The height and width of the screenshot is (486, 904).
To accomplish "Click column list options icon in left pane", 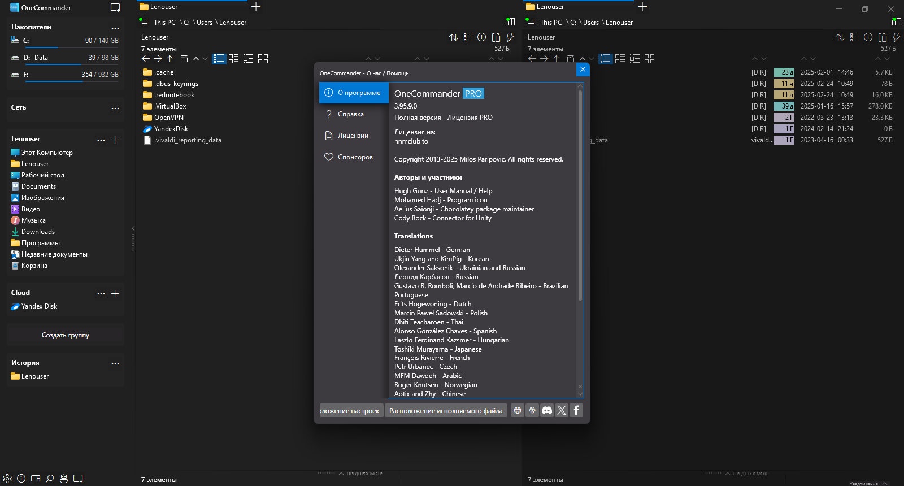I will click(x=468, y=37).
